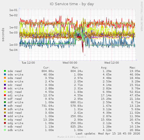Viewport: 144px width, 140px height.
Task: Click the 'Last update' timestamp text
Action: (108, 134)
